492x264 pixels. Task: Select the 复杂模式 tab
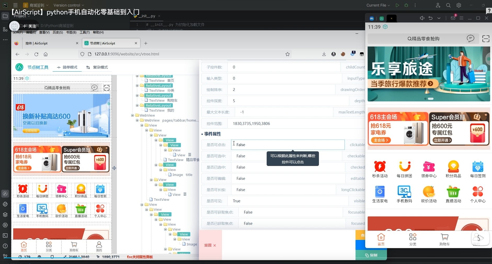(x=97, y=67)
